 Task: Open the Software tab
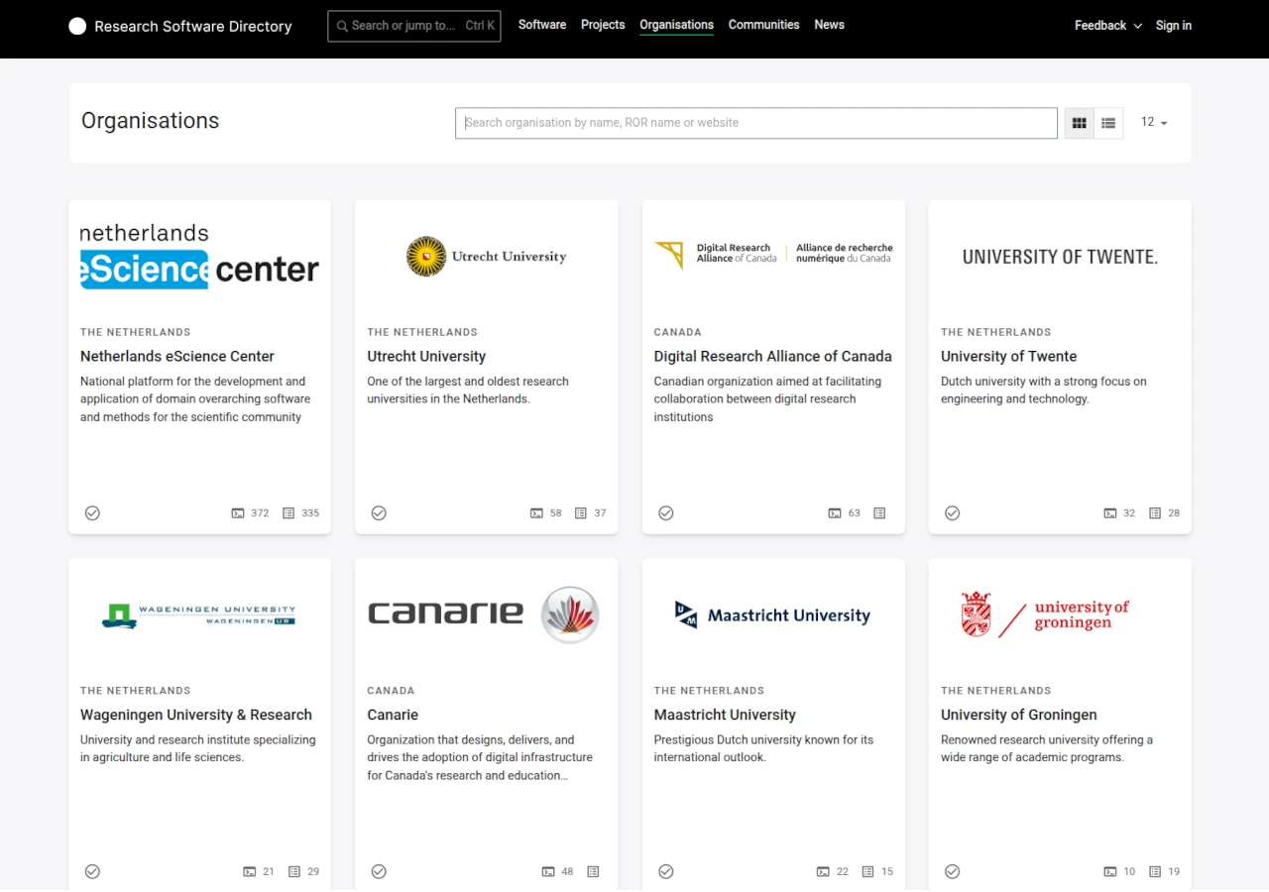(542, 25)
